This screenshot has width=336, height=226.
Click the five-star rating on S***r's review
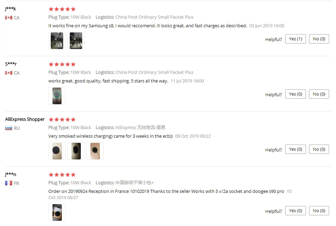click(62, 64)
